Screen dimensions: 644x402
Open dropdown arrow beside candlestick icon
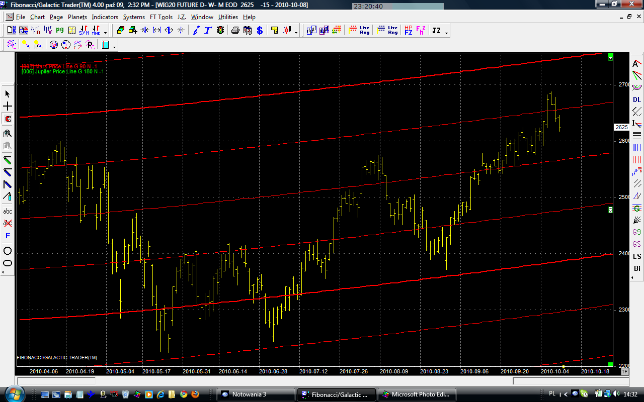296,33
